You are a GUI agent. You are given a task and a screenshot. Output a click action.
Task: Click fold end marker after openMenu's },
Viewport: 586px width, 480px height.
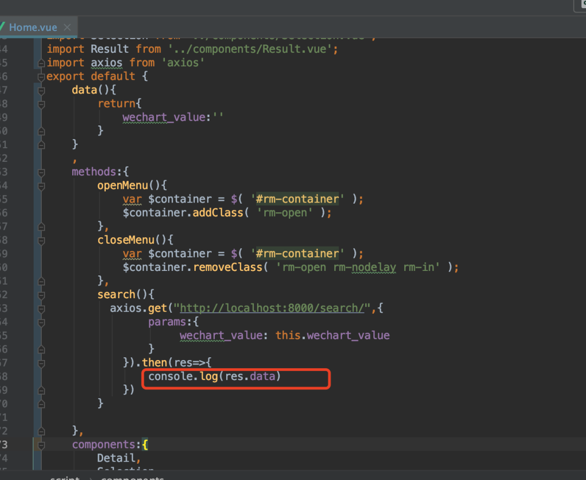click(x=41, y=227)
